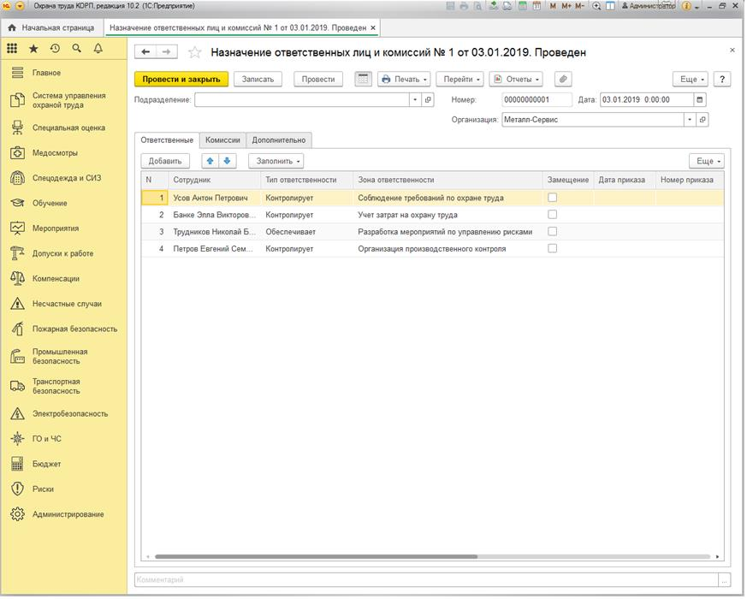Expand the Заполнить dropdown
The image size is (747, 599).
tap(276, 161)
